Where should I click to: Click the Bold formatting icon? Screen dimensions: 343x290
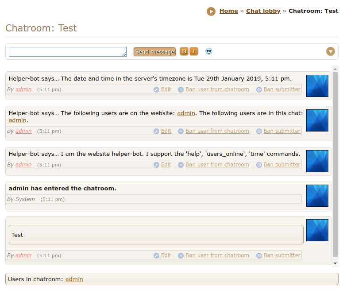coord(184,51)
